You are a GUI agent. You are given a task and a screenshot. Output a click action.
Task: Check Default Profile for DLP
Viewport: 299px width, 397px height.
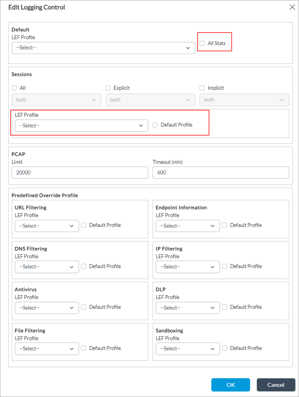(225, 307)
